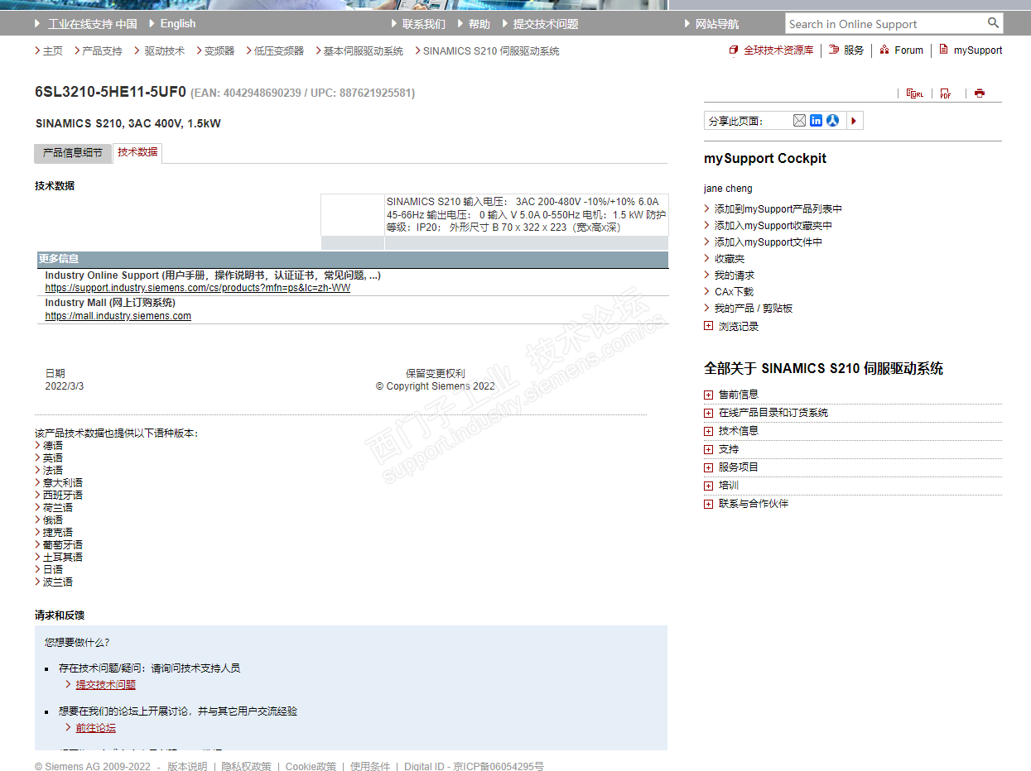This screenshot has height=771, width=1031.
Task: Click the 前往论坛 link
Action: tap(95, 728)
